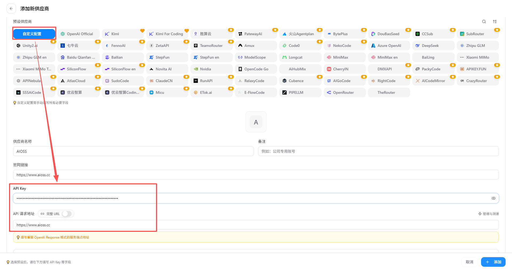
Task: Go back using the arrow button
Action: pos(11,9)
